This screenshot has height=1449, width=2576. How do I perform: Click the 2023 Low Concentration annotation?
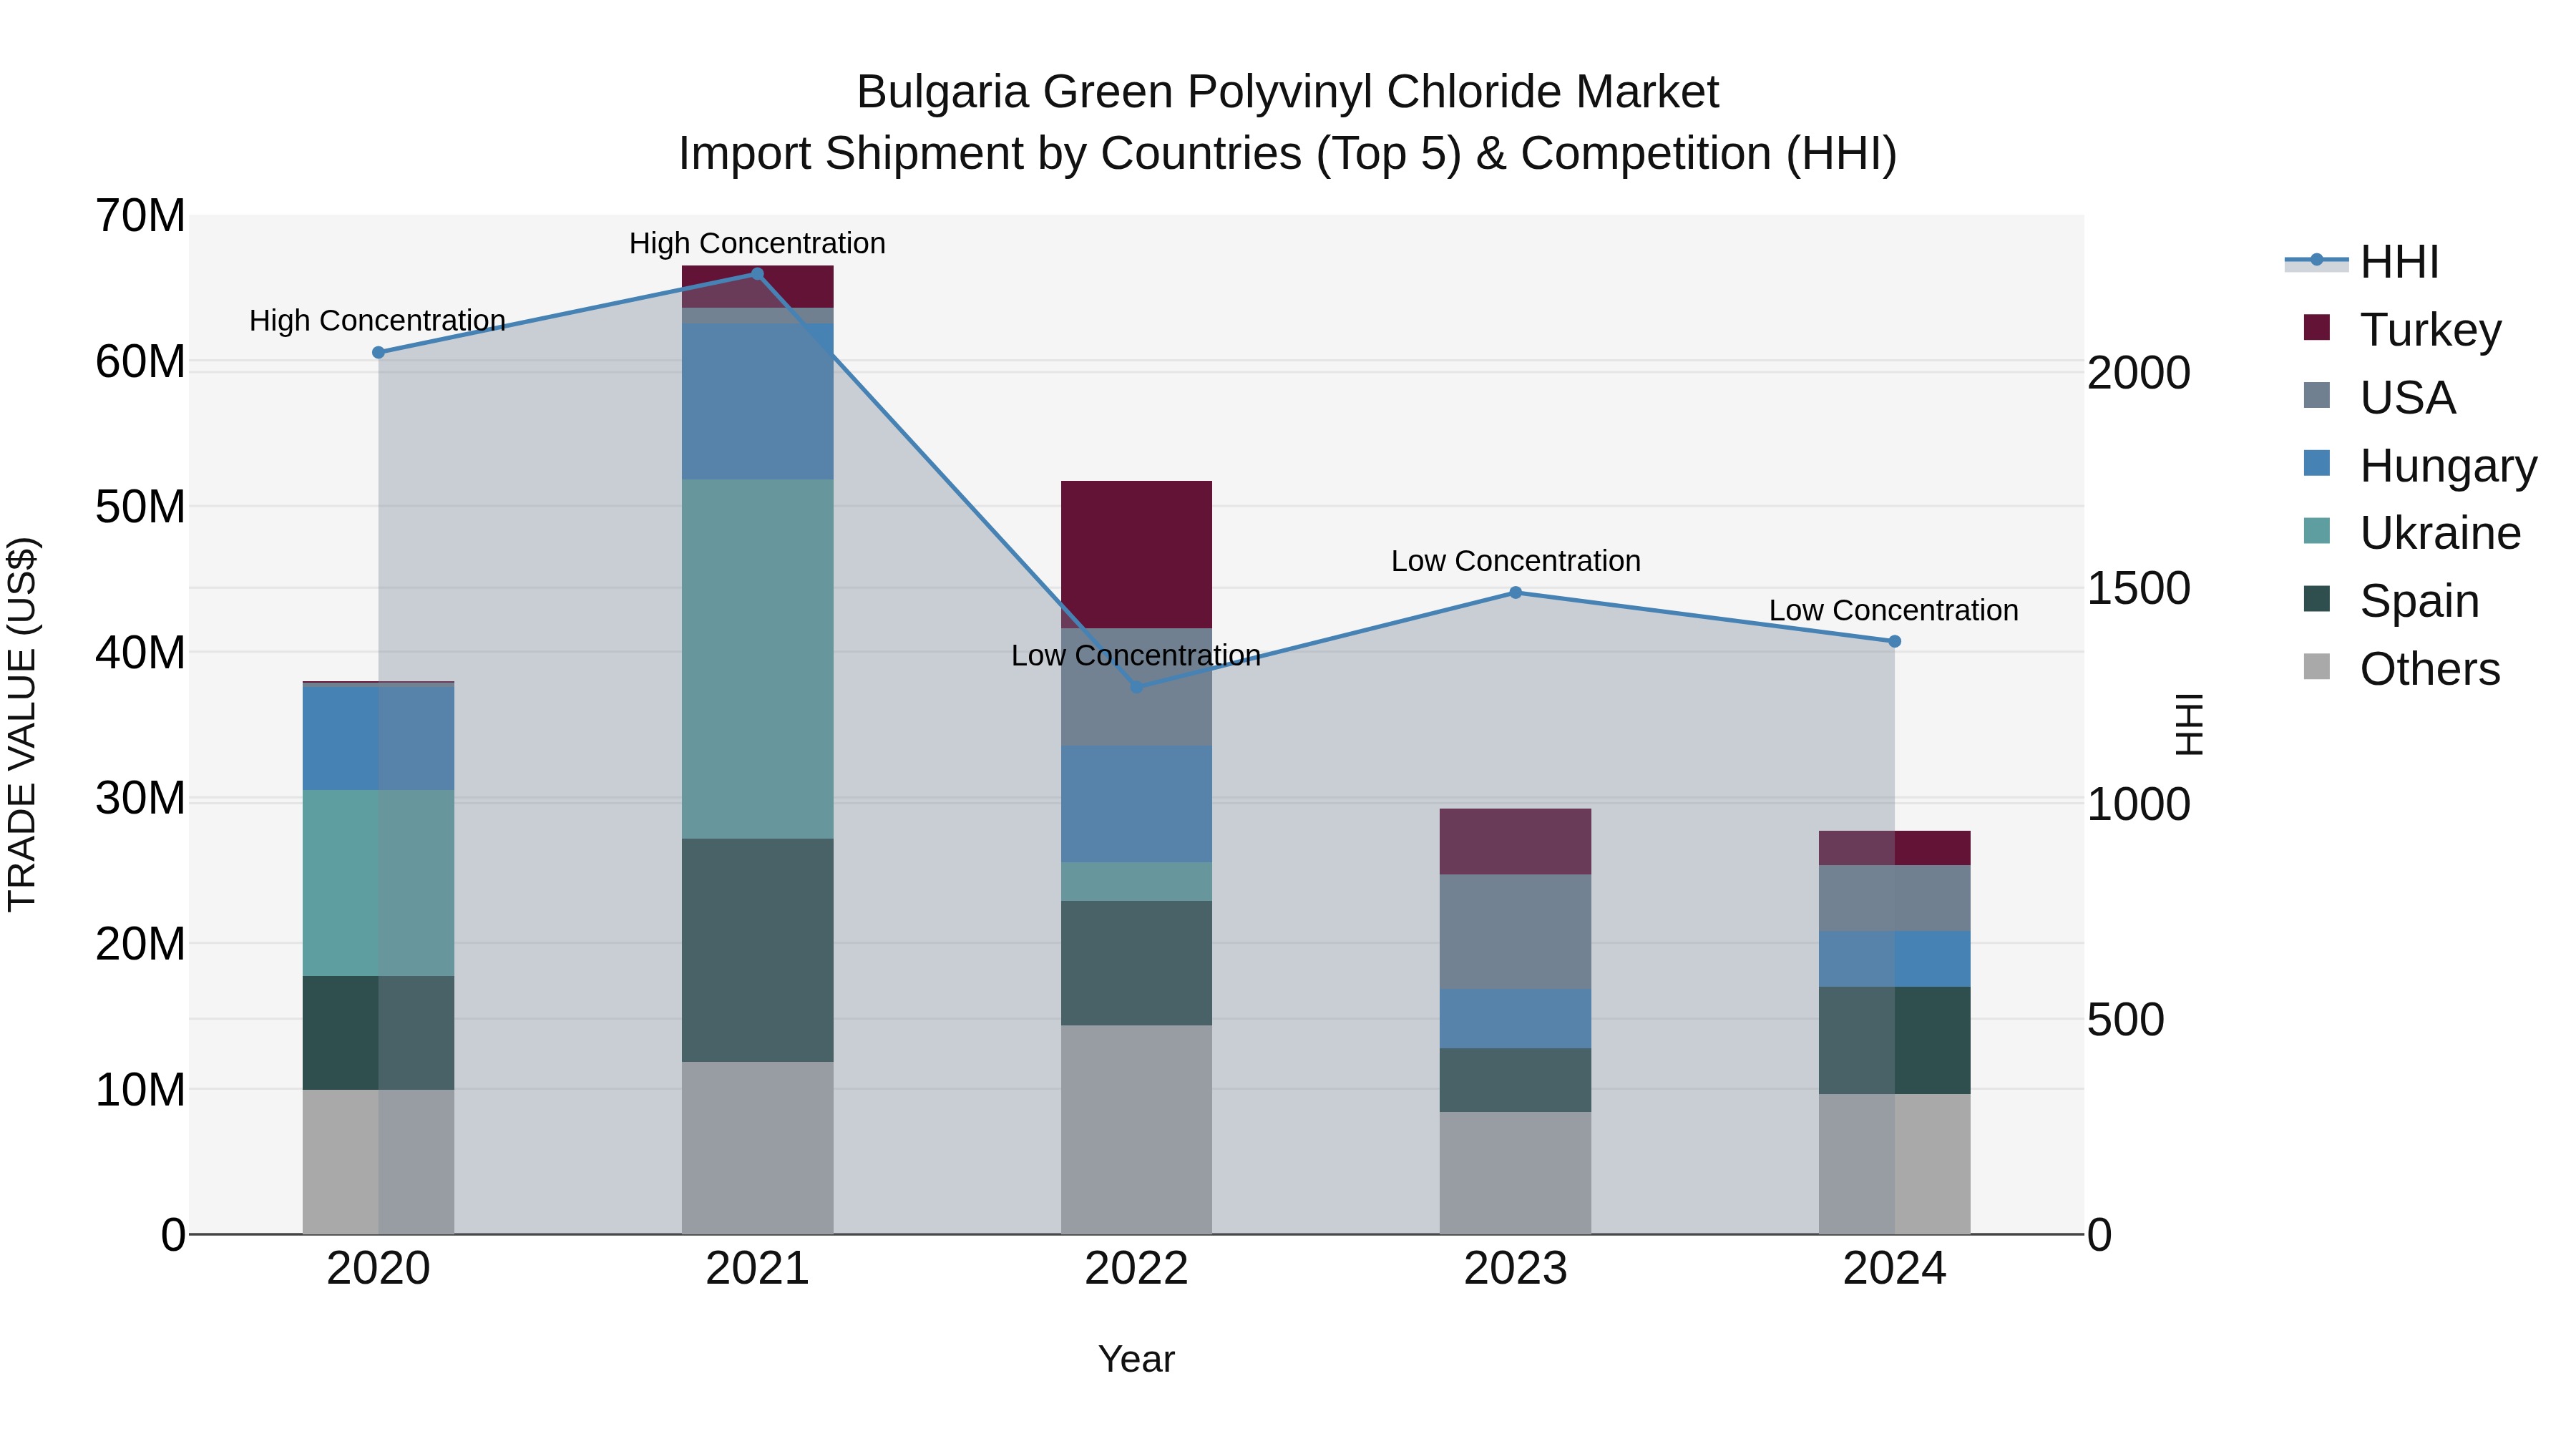[x=1516, y=561]
